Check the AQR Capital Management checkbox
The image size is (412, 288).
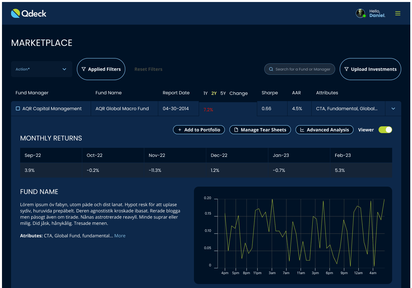18,108
